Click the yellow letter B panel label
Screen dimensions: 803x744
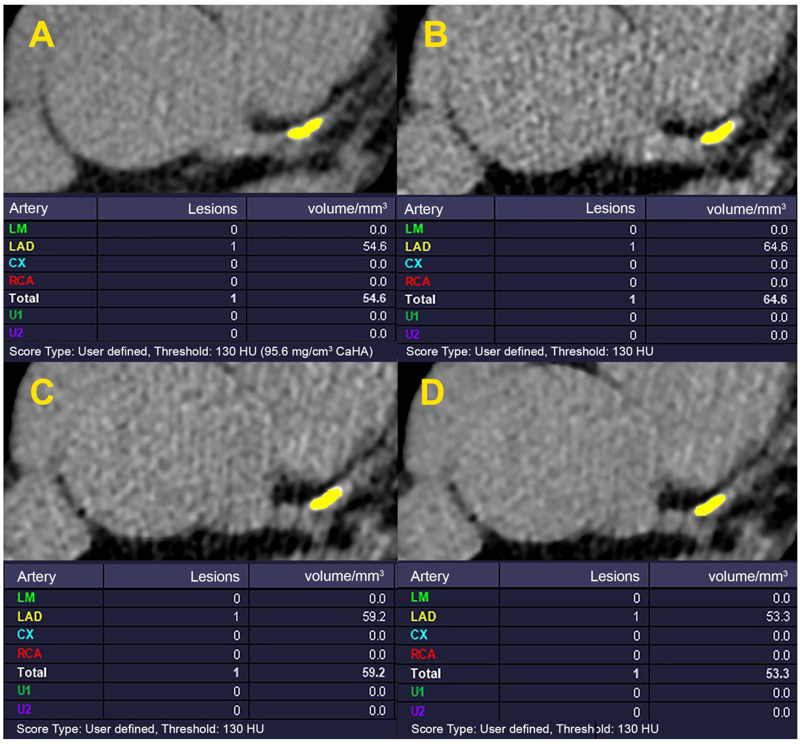(436, 35)
